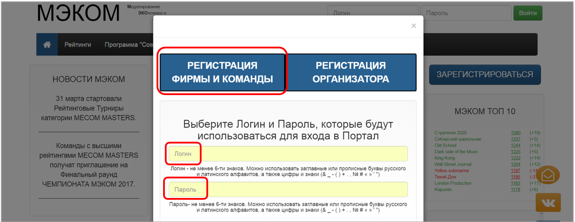575x222 pixels.
Task: Open the Рейтинги menu item
Action: click(x=78, y=44)
